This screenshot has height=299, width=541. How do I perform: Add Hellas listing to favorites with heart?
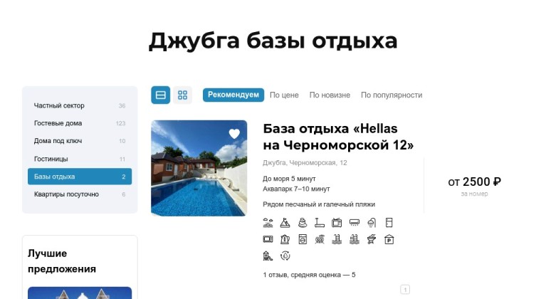point(234,134)
